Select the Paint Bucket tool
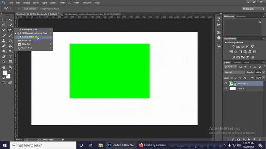Viewport: 266px width, 149px height. point(10,46)
